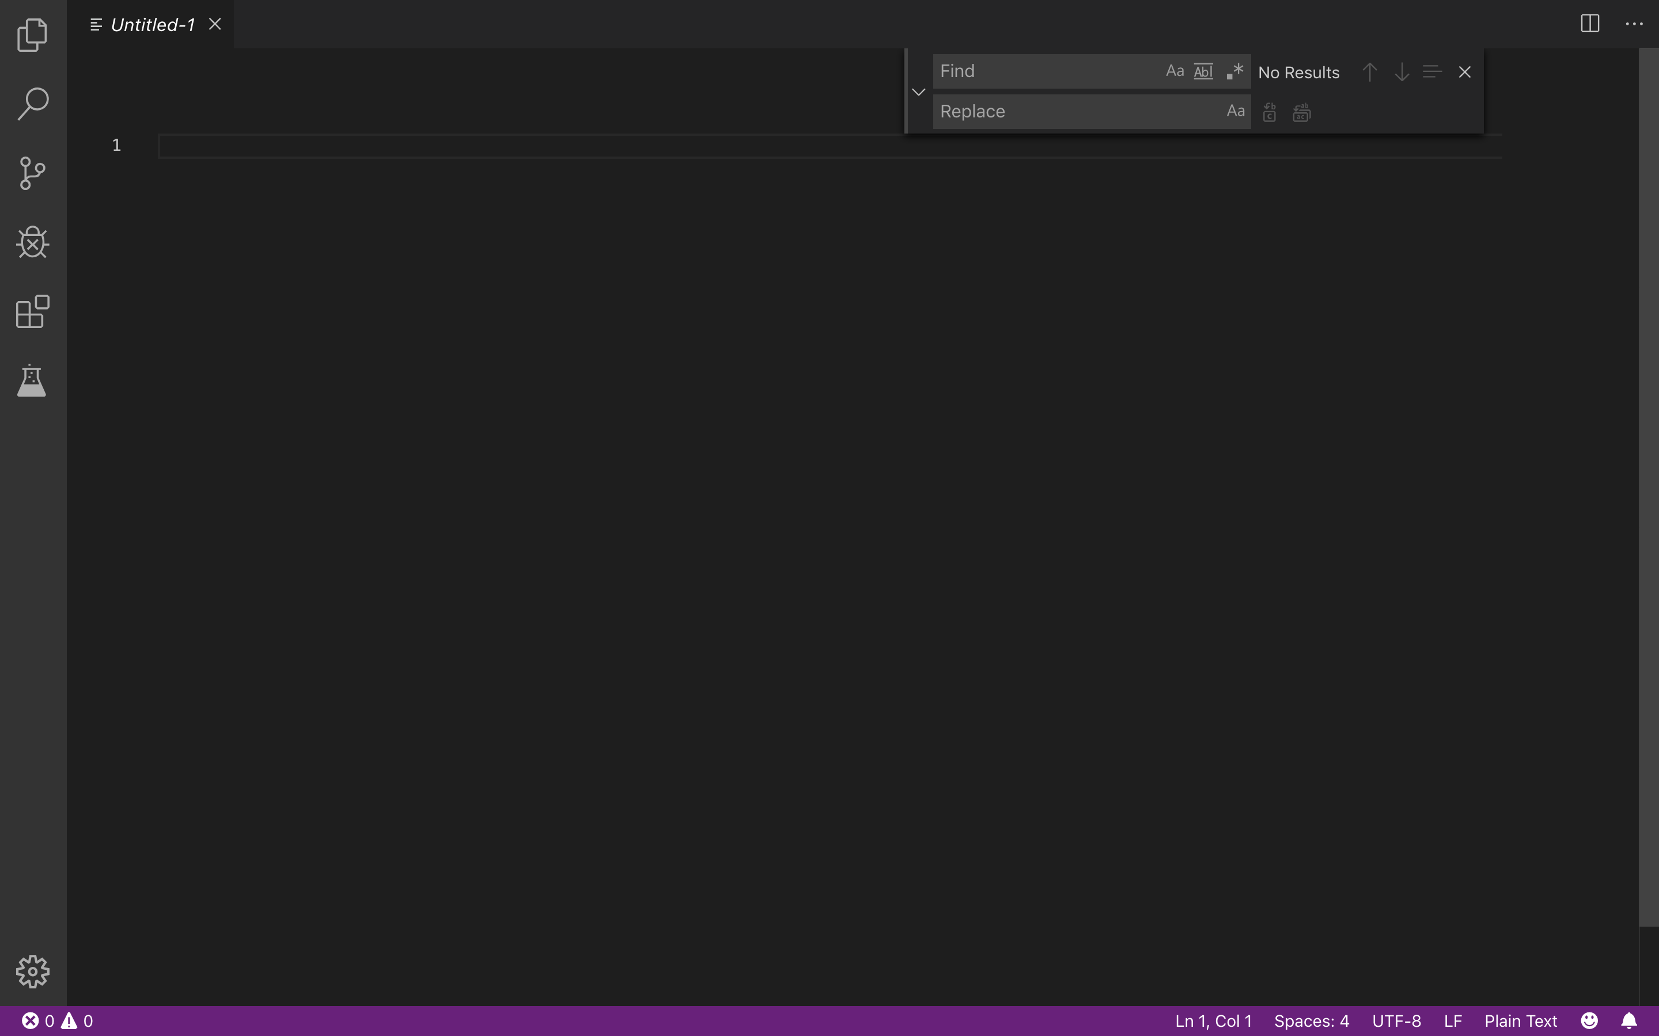Open the Extensions view
The height and width of the screenshot is (1036, 1659).
click(32, 312)
